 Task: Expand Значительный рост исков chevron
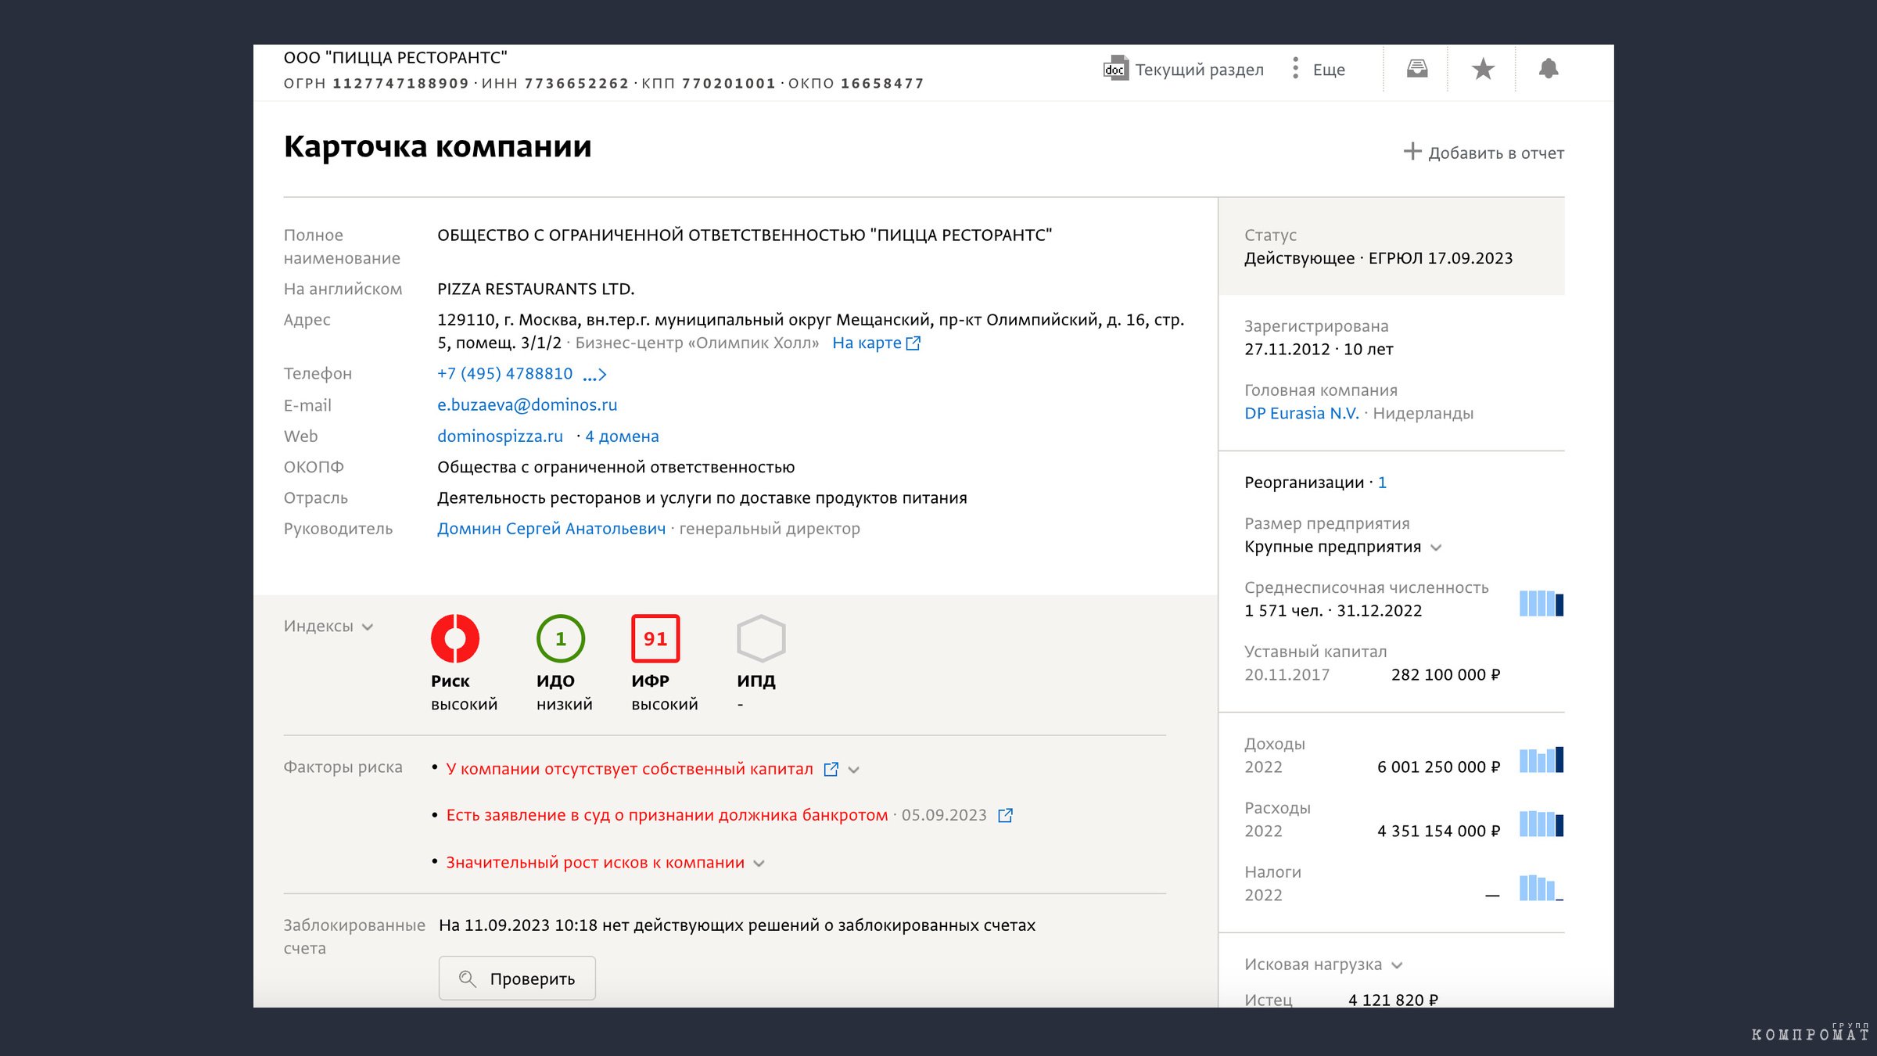759,864
